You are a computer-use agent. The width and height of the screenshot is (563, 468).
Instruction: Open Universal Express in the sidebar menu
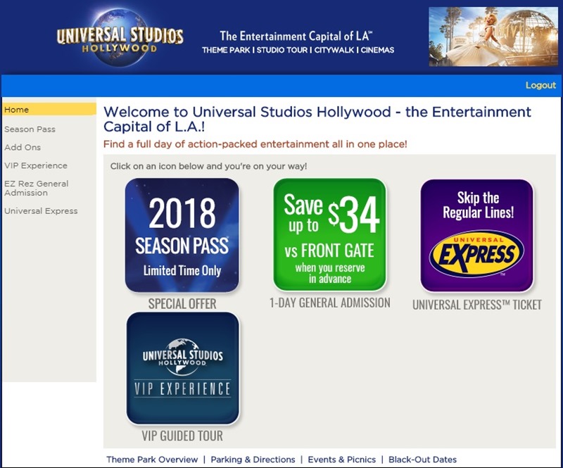pos(41,211)
